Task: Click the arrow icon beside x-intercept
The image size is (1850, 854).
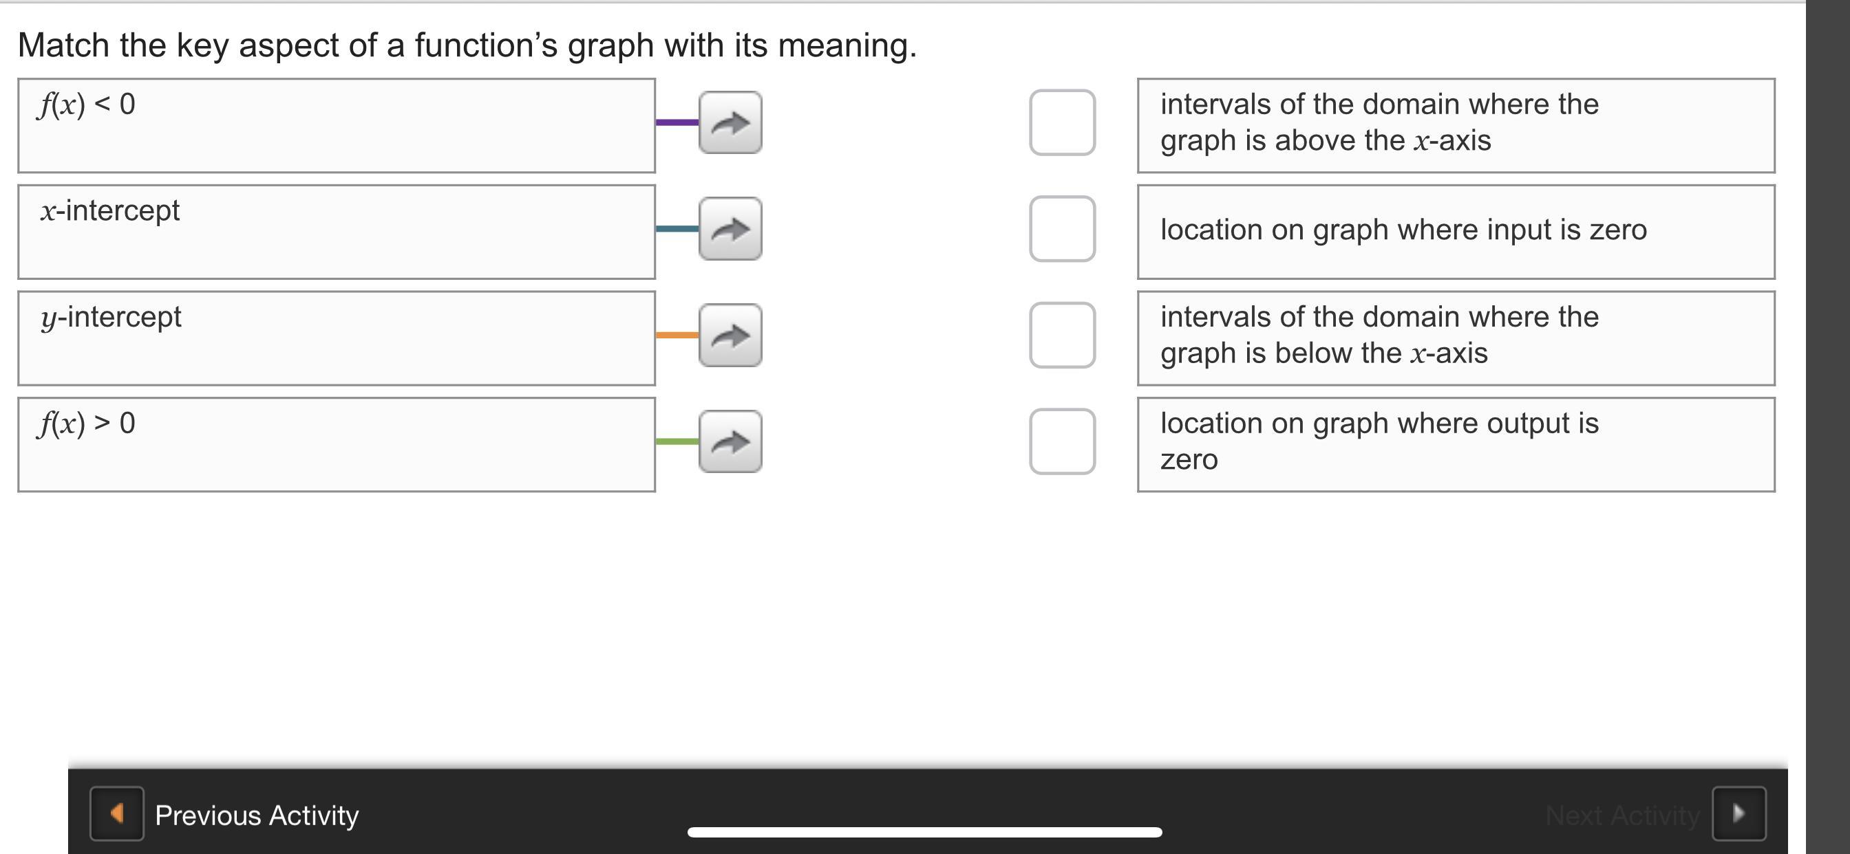Action: [730, 229]
